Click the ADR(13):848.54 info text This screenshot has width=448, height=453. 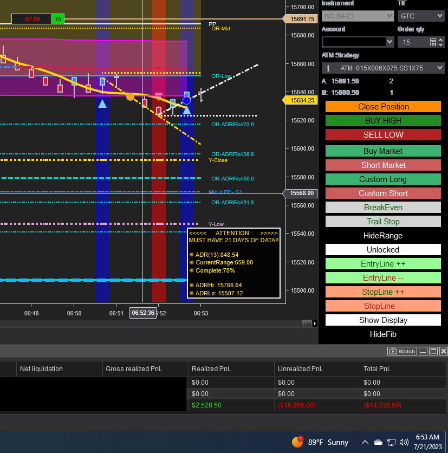tap(217, 255)
